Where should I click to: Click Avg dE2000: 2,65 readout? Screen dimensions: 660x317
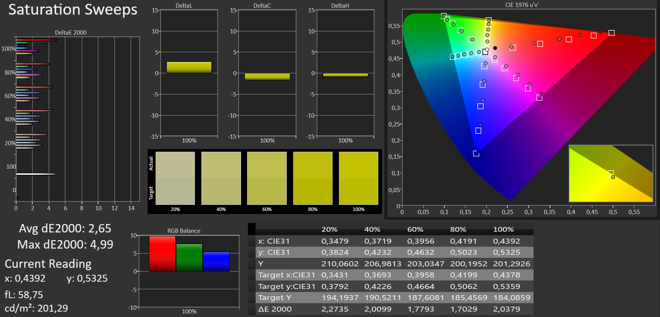[65, 229]
